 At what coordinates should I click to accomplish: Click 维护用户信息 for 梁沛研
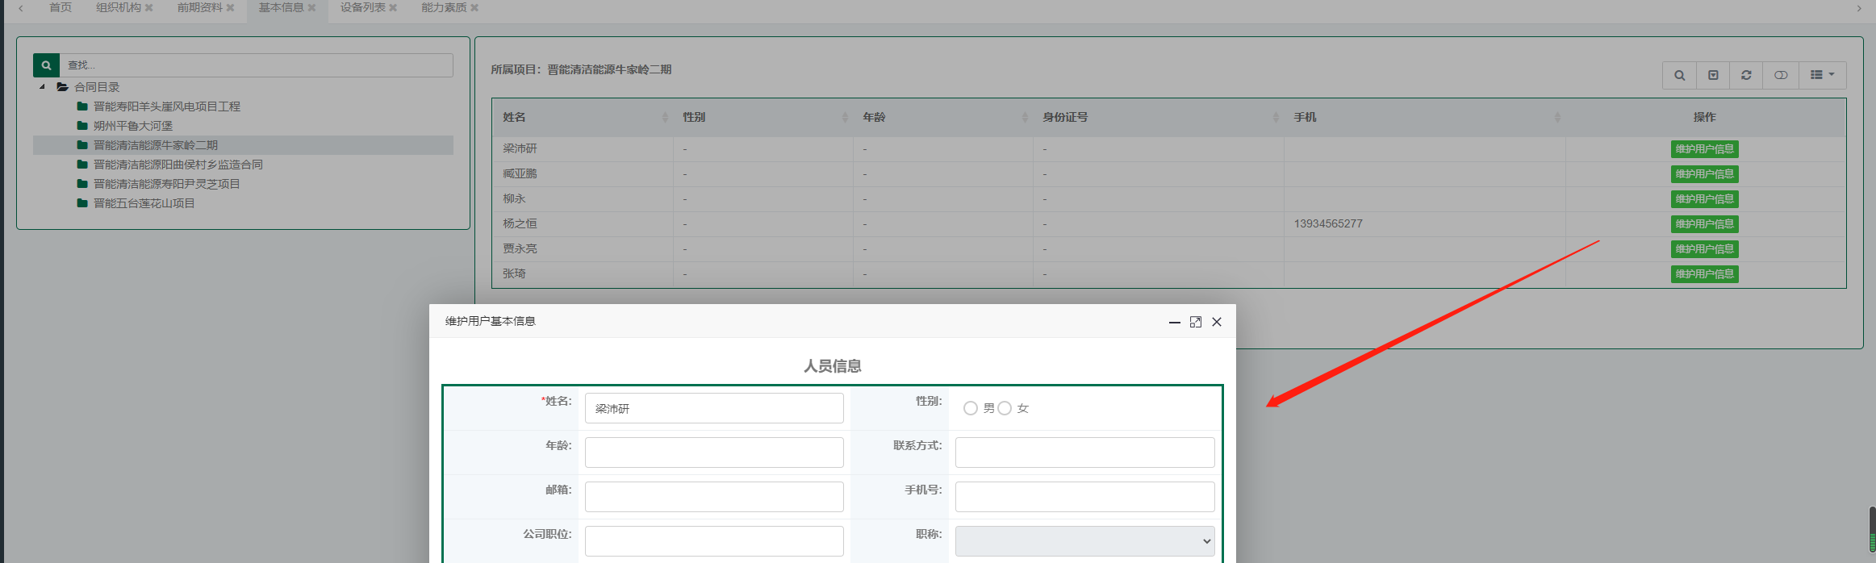click(1704, 149)
